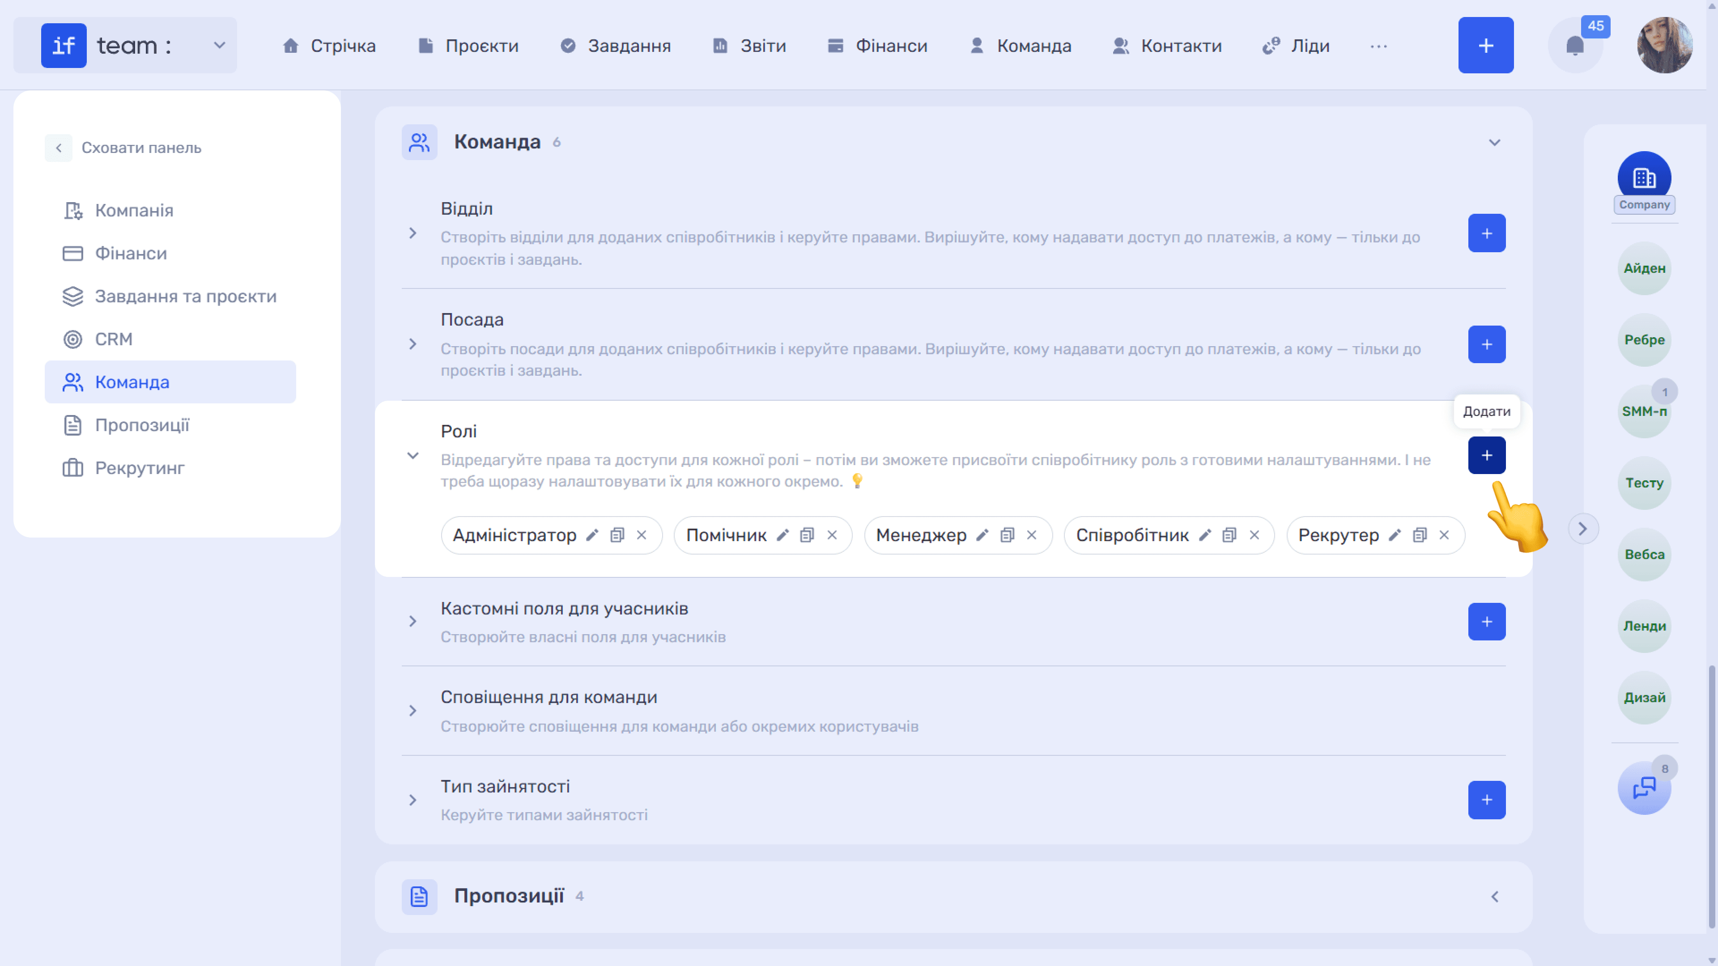
Task: Expand the Пропозиції panel
Action: [x=1495, y=897]
